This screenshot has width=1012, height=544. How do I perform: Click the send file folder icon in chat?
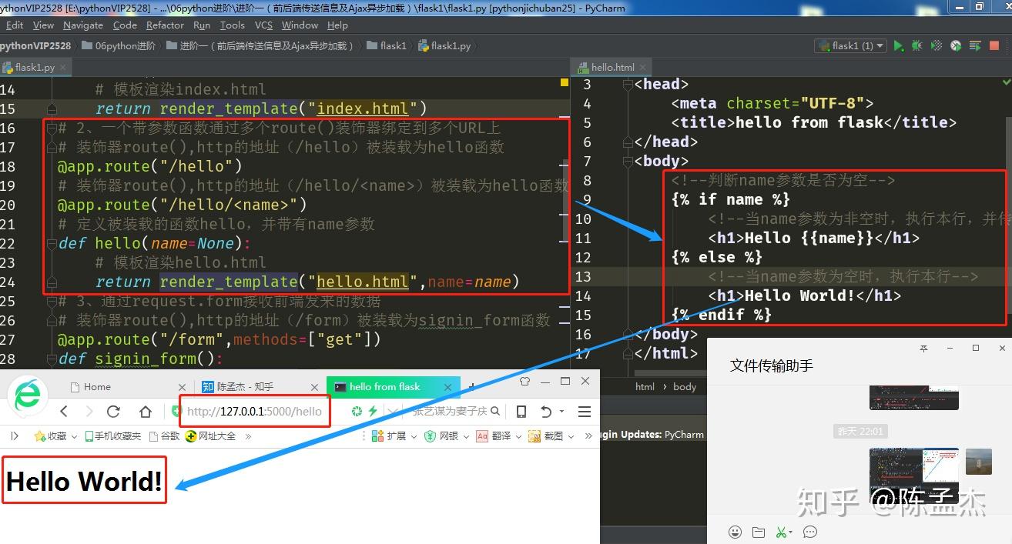click(x=759, y=532)
